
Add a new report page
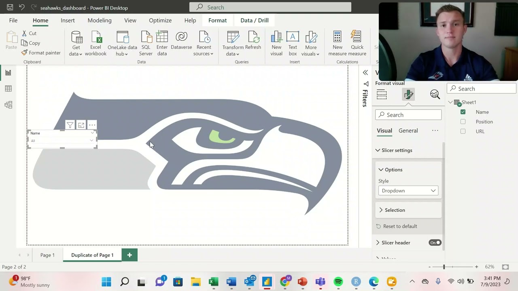(x=129, y=255)
